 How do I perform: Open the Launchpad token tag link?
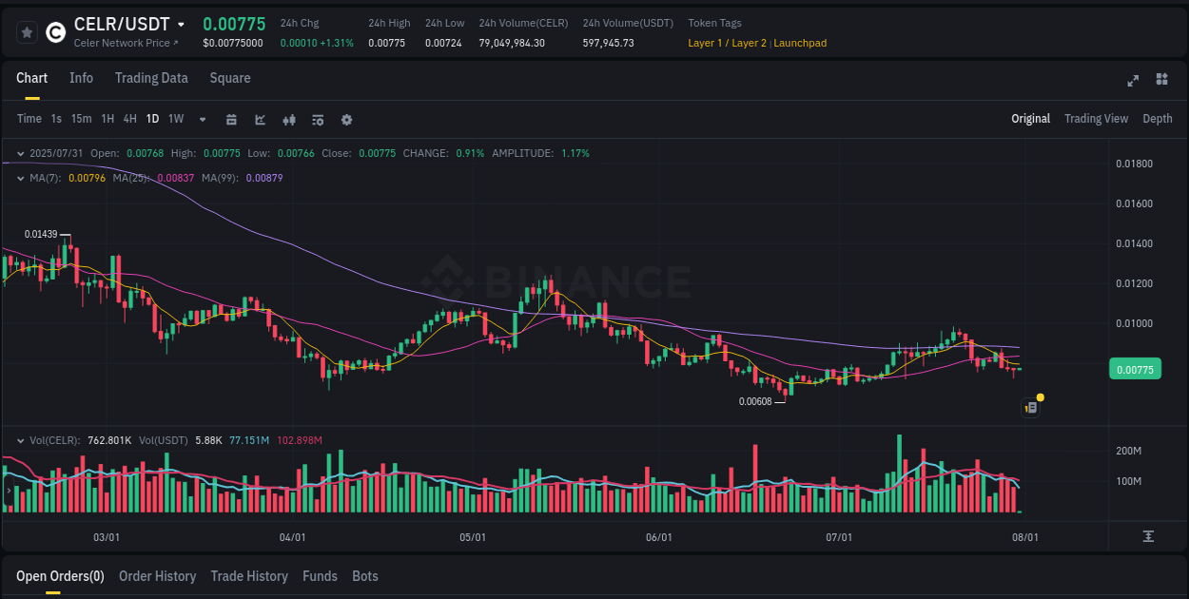click(800, 43)
